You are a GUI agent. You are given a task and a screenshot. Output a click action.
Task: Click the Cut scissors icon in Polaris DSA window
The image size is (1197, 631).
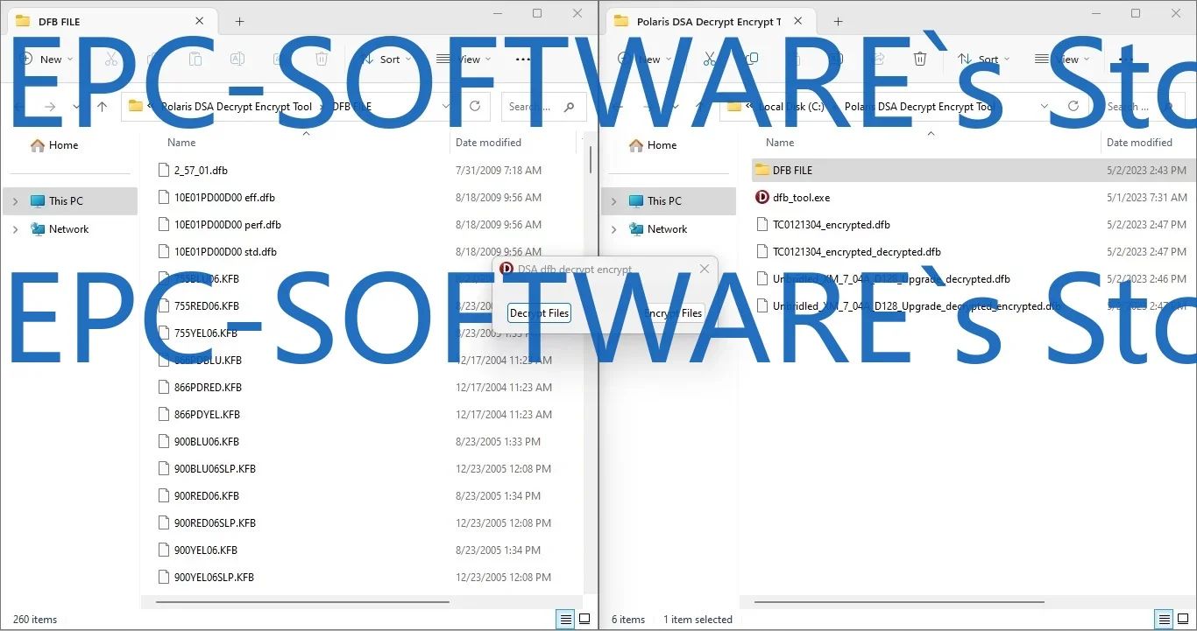click(710, 59)
